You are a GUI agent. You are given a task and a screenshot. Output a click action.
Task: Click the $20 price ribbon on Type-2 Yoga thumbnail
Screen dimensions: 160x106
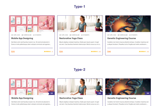99,93
